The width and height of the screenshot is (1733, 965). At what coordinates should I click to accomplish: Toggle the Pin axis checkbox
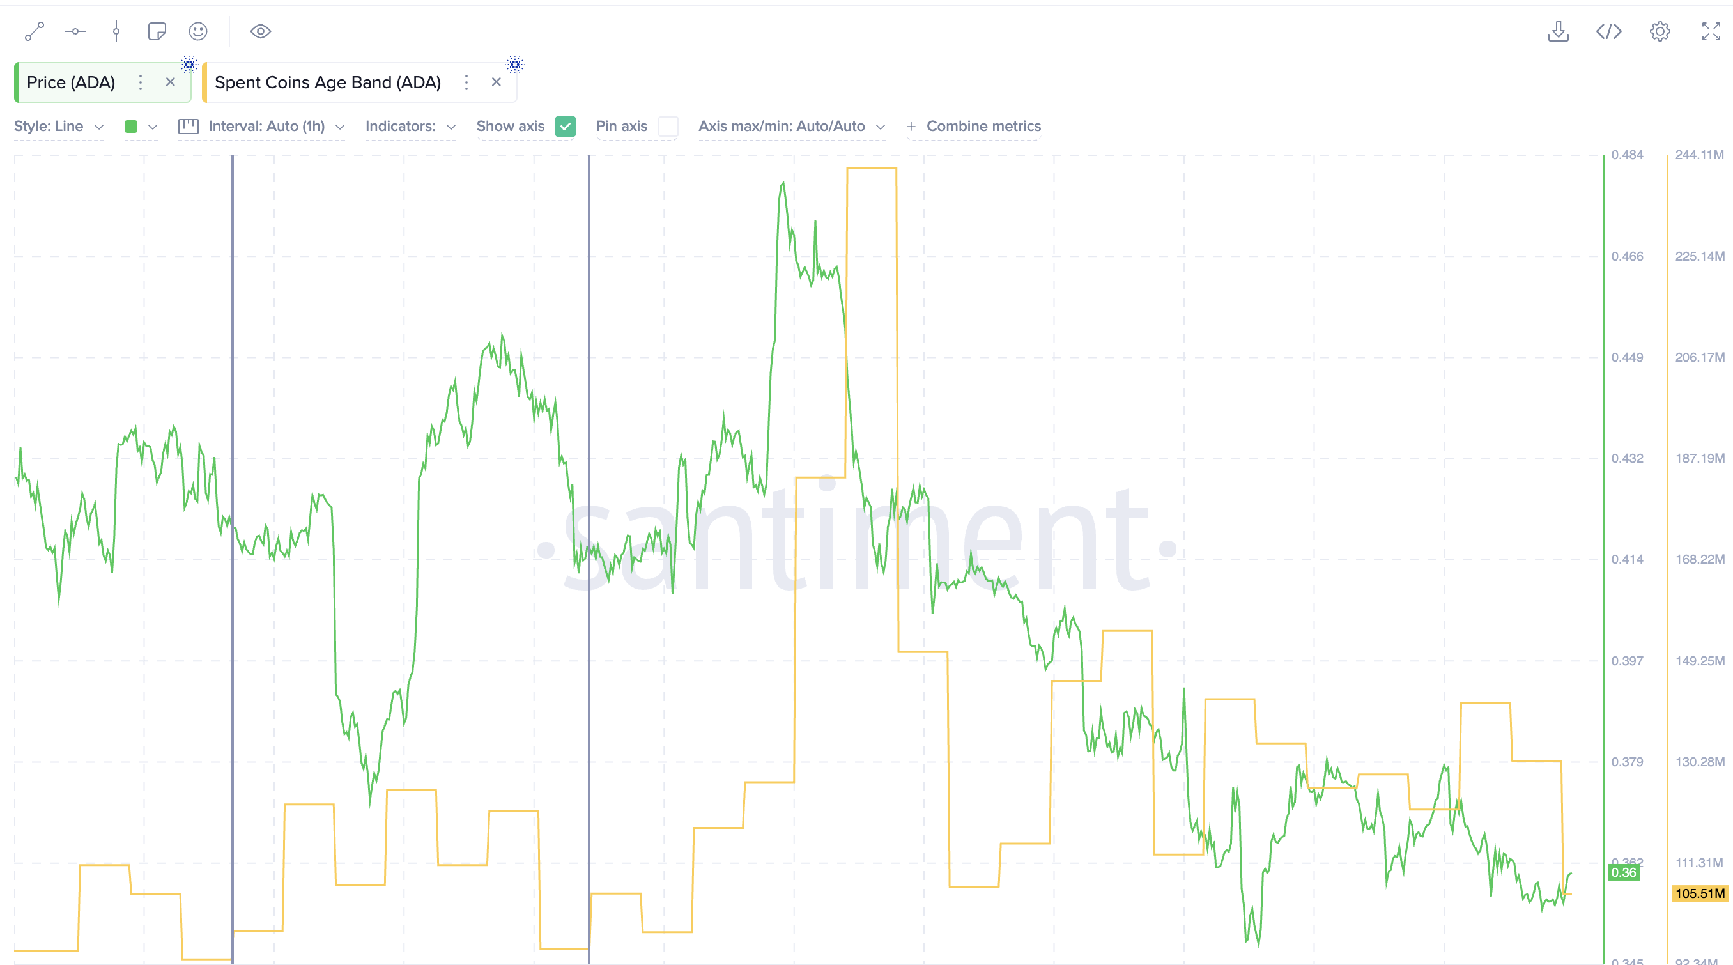point(668,127)
